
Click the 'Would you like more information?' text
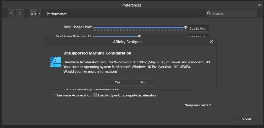[90, 71]
